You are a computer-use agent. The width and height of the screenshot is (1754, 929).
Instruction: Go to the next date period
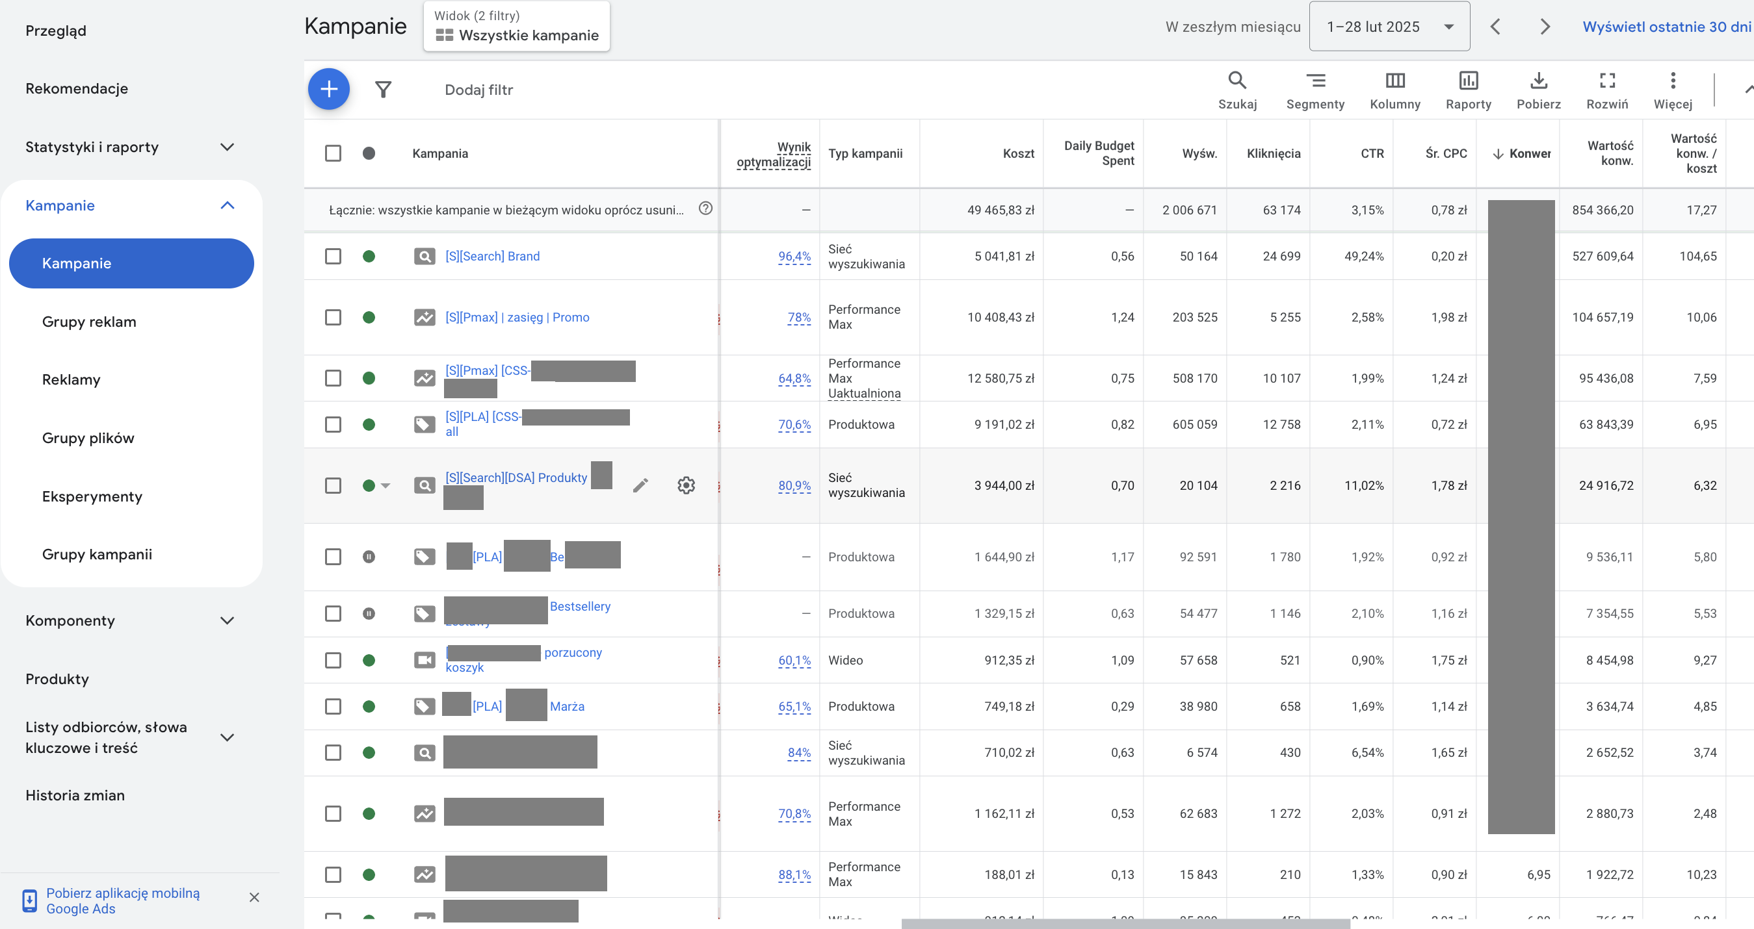[x=1545, y=27]
